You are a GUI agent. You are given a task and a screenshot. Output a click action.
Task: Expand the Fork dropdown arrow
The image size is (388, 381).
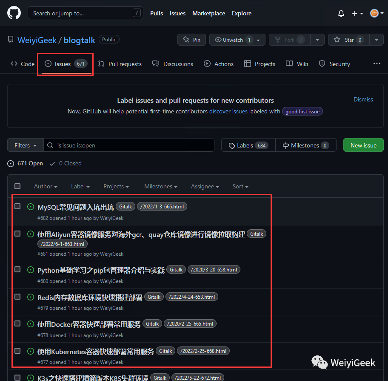point(317,40)
